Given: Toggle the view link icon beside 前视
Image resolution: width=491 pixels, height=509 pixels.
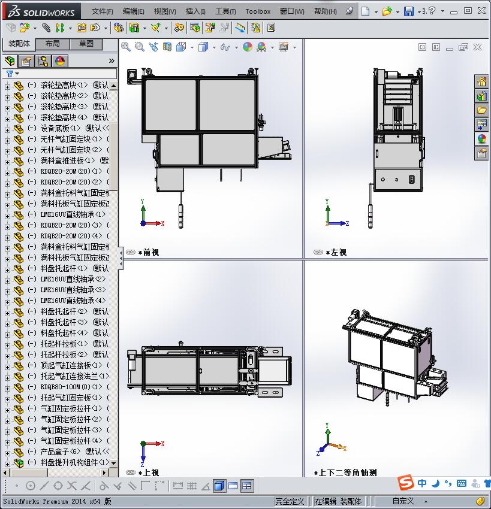Looking at the screenshot, I should (131, 252).
